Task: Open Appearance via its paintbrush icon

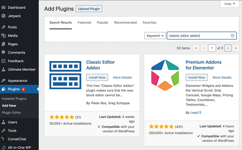Action: tap(3, 81)
